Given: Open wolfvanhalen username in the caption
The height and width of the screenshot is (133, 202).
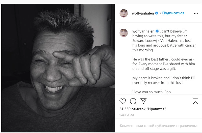Looking at the screenshot, I should (143, 31).
